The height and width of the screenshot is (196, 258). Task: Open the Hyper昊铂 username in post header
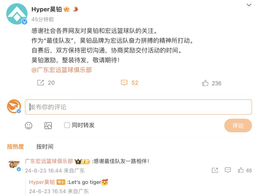pos(47,9)
